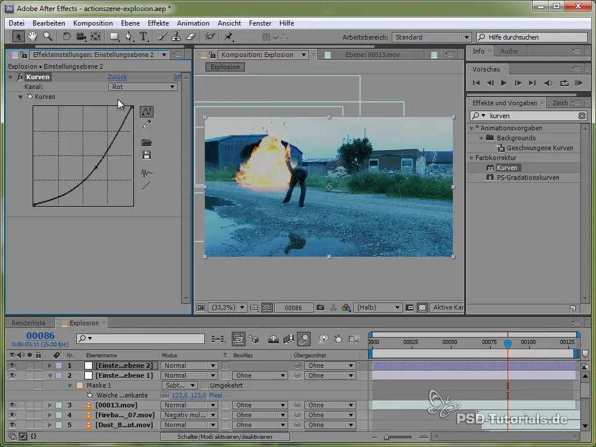Toggle mute audio in Vorschau panel

coord(548,83)
